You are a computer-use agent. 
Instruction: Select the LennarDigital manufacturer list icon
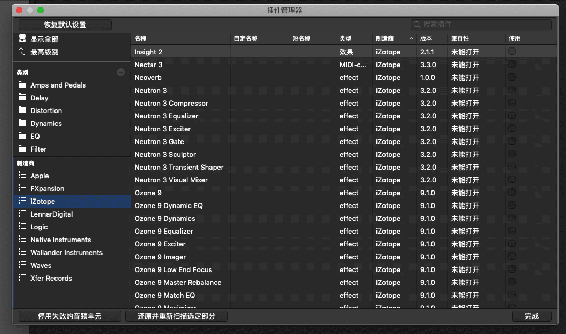click(22, 213)
